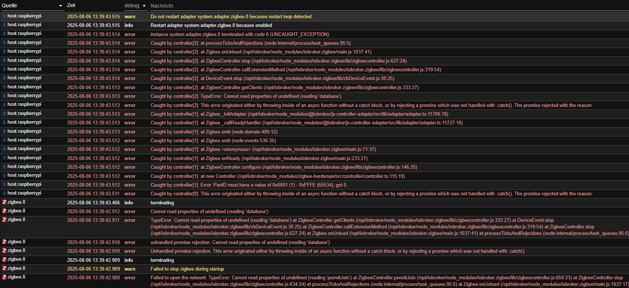Select message 'at Zigbee.onReady' main.js:233:27
Screen dimensions: 629x288
pos(259,158)
